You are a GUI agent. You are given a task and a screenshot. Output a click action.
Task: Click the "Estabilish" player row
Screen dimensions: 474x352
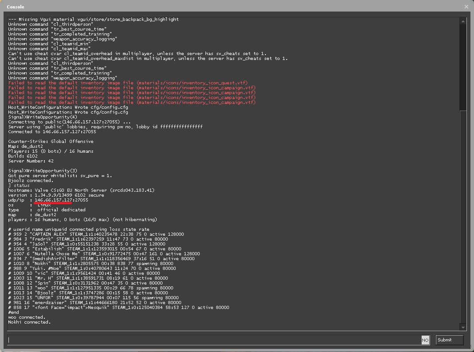[x=95, y=249]
